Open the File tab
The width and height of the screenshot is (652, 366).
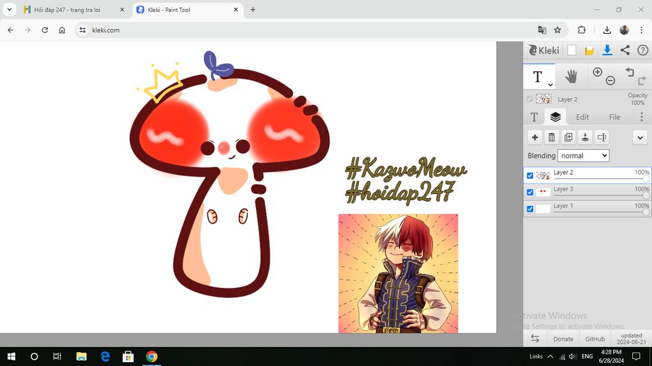[x=614, y=117]
